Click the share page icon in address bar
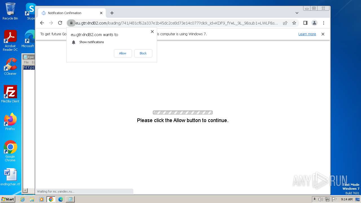 tap(285, 23)
